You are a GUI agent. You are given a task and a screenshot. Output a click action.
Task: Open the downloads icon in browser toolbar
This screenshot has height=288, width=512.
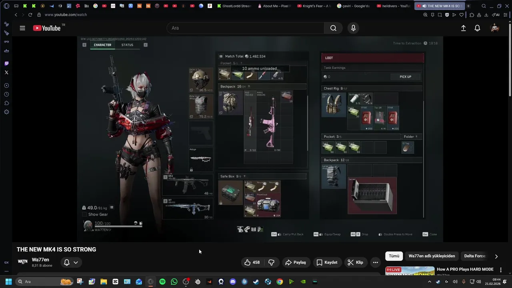click(x=486, y=15)
